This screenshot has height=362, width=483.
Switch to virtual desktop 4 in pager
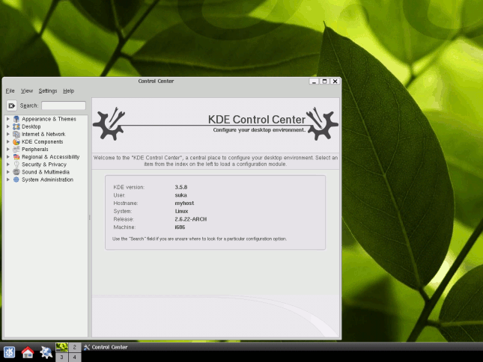[75, 357]
